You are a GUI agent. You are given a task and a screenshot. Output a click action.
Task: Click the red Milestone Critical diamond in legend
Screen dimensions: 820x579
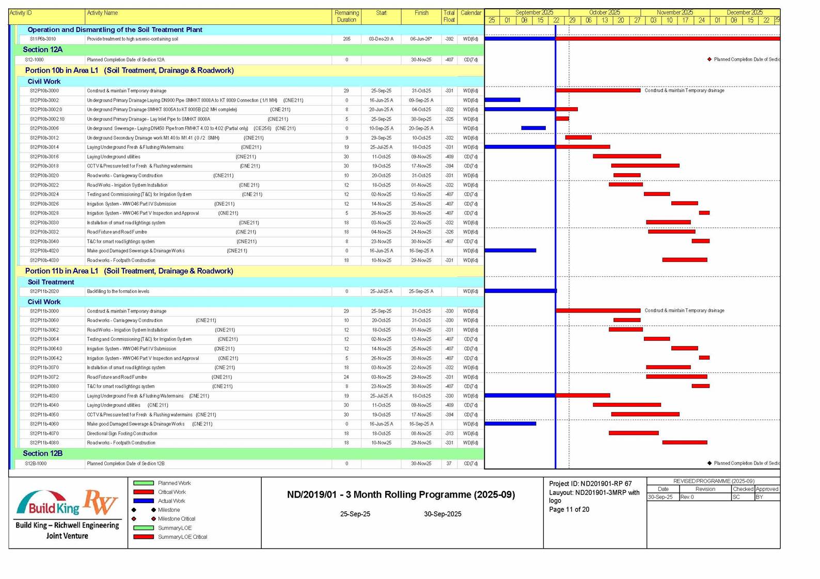pyautogui.click(x=153, y=519)
